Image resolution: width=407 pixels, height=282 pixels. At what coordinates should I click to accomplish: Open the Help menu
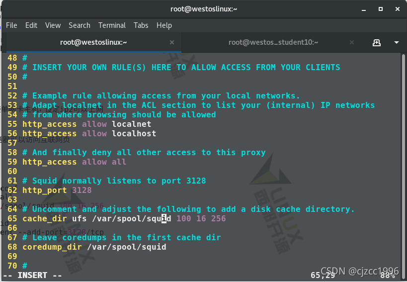164,25
